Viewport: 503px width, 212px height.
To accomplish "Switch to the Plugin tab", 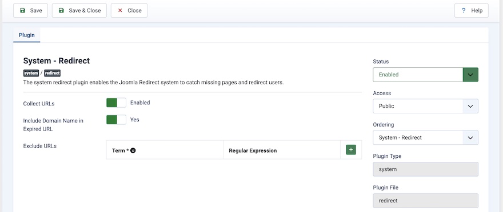I will 27,35.
